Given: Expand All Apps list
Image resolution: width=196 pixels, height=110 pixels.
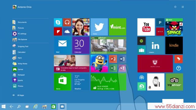Looking at the screenshot, I should tap(18, 95).
